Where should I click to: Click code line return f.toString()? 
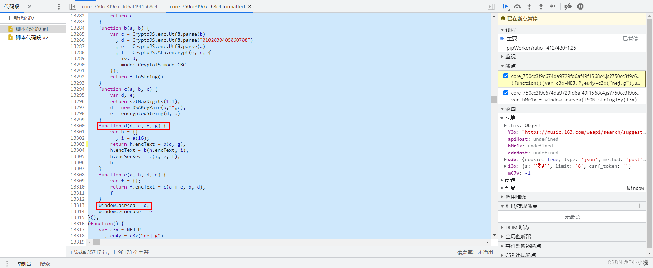136,77
